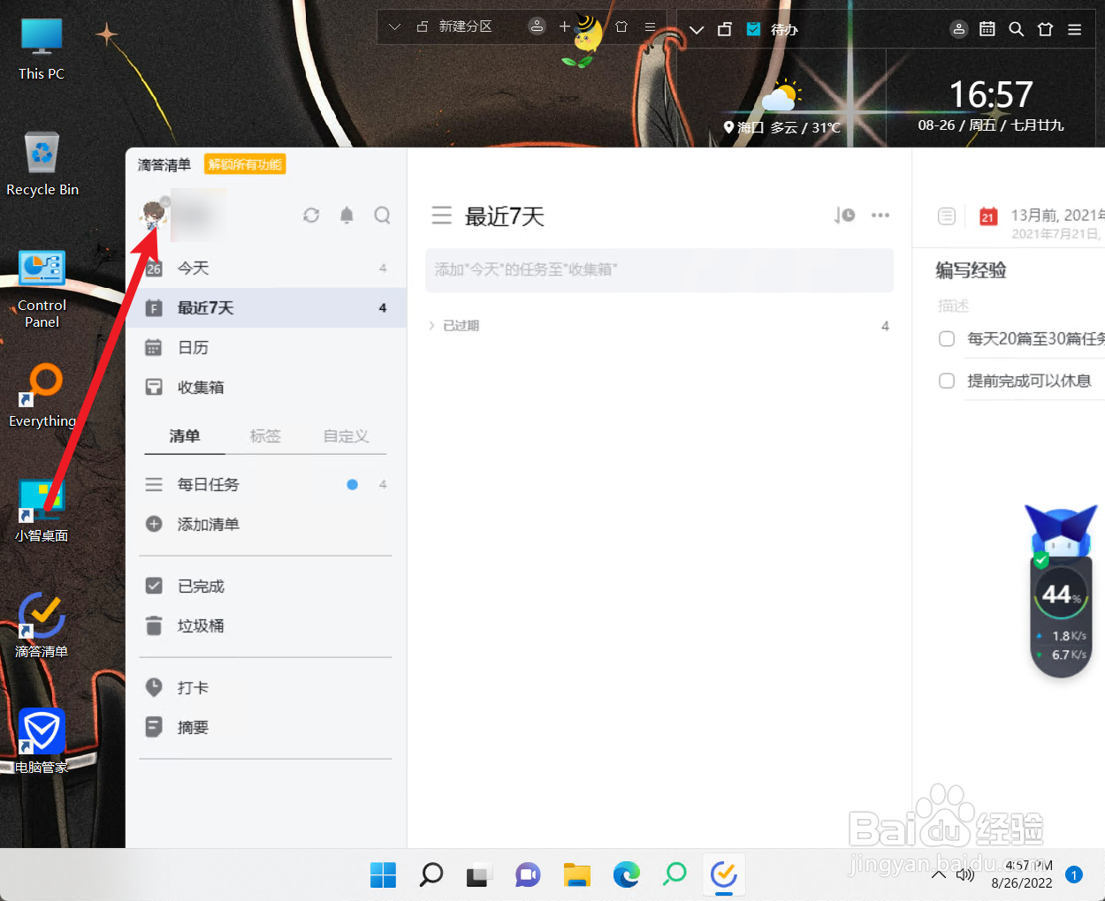Click the Windows Start button

coord(383,874)
